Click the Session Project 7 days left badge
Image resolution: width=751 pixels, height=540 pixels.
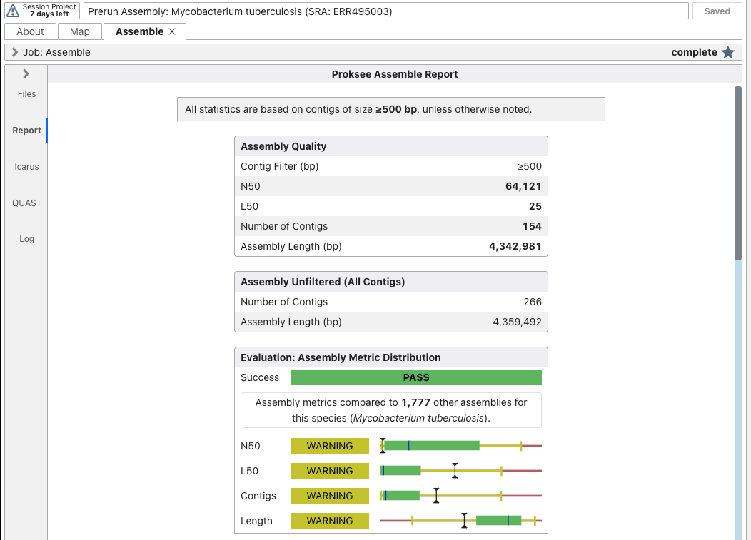click(x=41, y=11)
